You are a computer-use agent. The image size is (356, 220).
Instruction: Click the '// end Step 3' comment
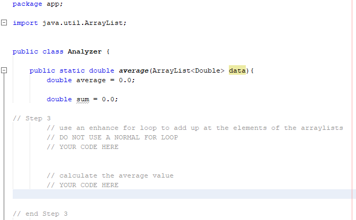pos(40,214)
